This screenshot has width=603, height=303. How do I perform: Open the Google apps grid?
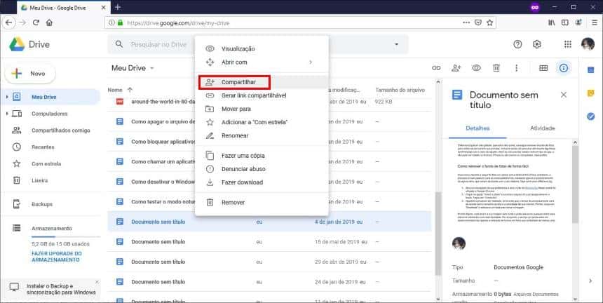coord(568,44)
